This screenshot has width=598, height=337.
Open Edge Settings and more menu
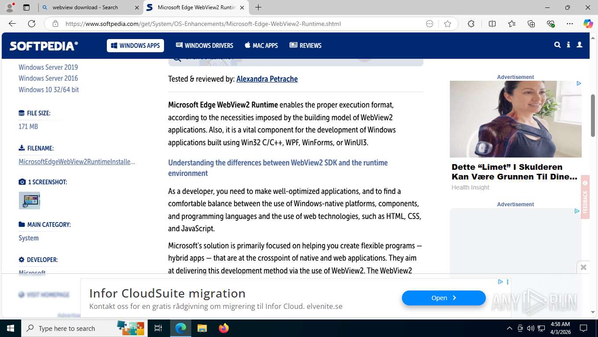570,24
